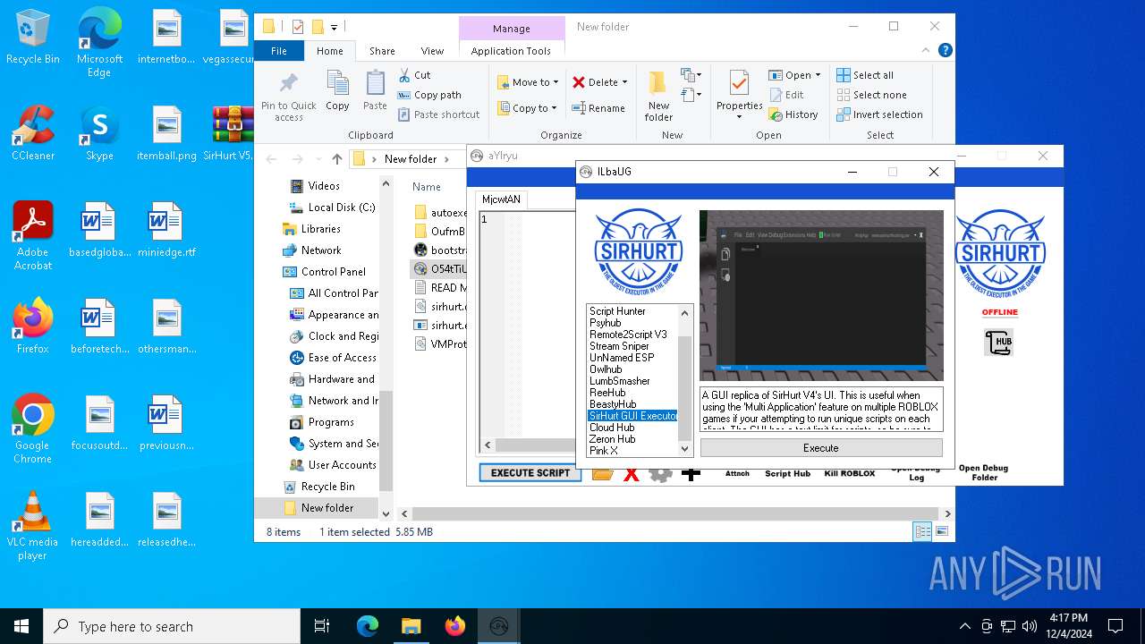1145x644 pixels.
Task: Select the Home ribbon tab
Action: [329, 51]
